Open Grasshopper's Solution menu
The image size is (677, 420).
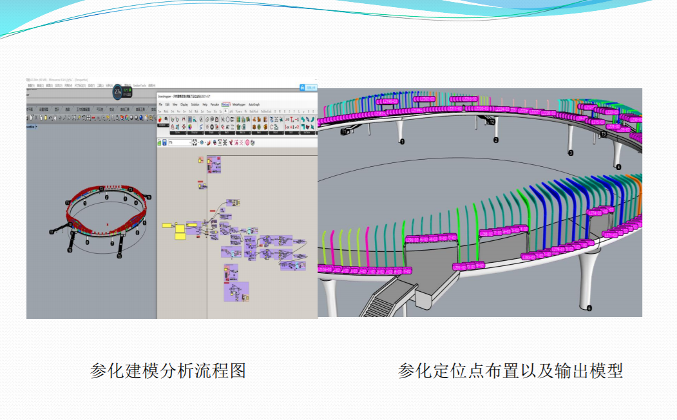pos(195,104)
